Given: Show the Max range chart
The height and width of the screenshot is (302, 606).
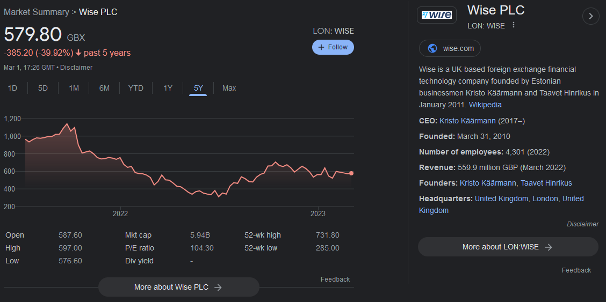Looking at the screenshot, I should pyautogui.click(x=229, y=88).
